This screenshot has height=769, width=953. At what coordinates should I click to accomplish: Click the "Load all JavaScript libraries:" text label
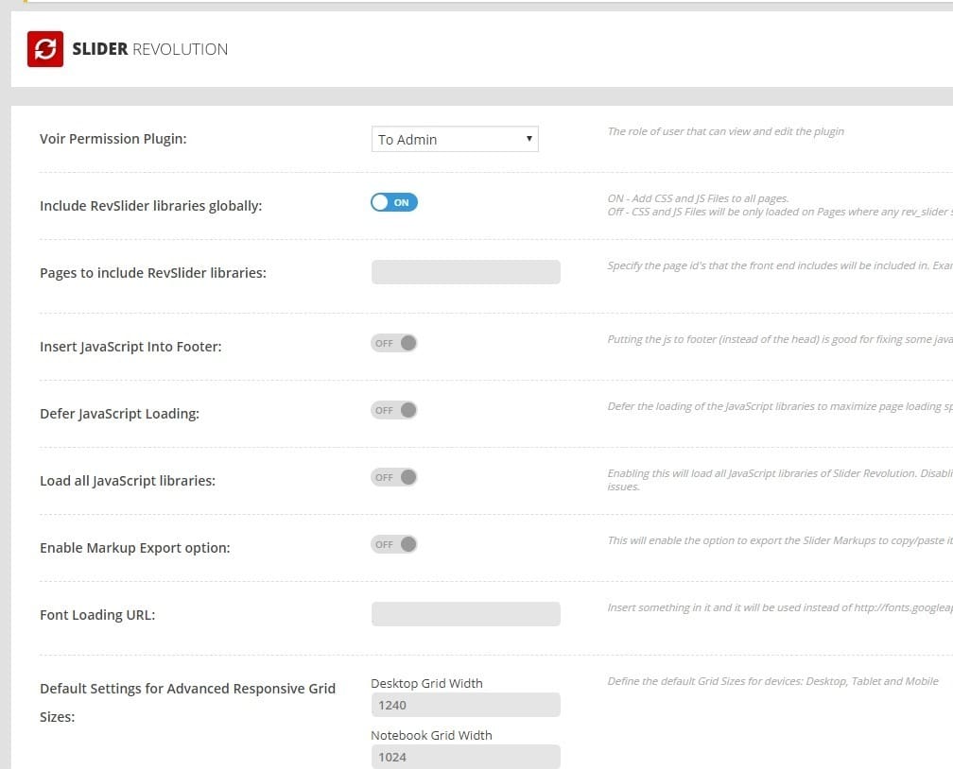pos(128,481)
